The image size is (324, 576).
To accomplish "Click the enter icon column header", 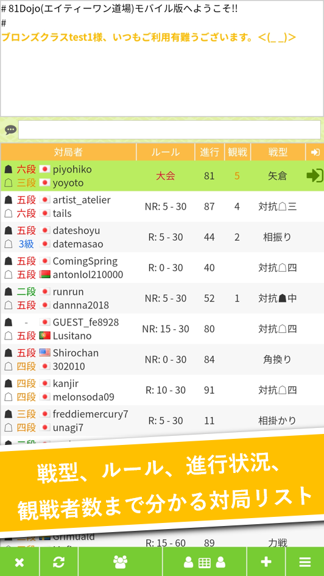I will click(315, 152).
